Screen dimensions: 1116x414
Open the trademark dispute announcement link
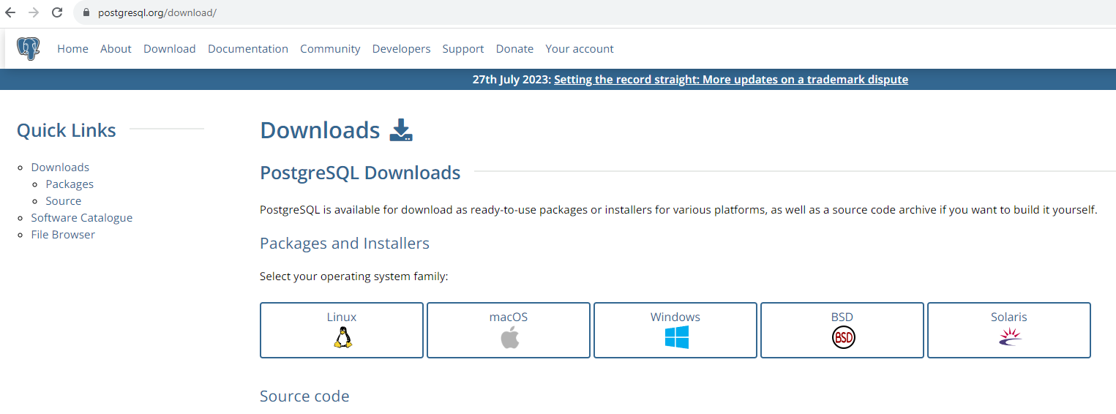pyautogui.click(x=730, y=80)
